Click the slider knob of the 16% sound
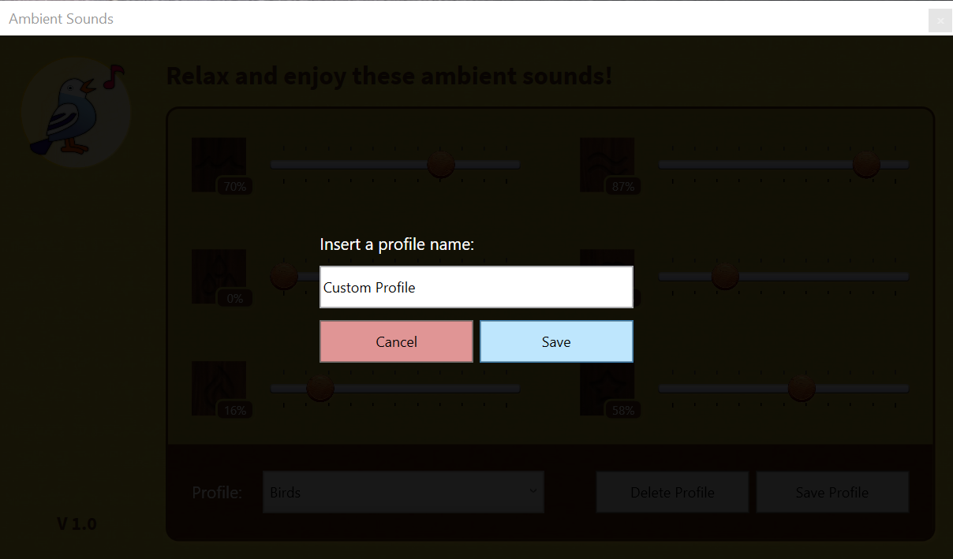Screen dimensions: 953x559 320,388
